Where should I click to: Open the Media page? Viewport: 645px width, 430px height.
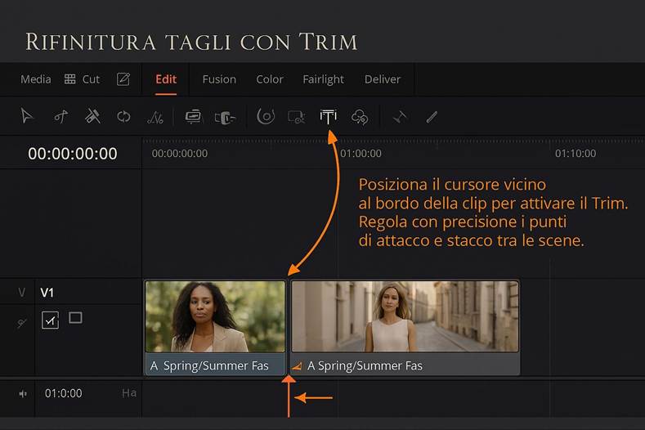coord(36,79)
